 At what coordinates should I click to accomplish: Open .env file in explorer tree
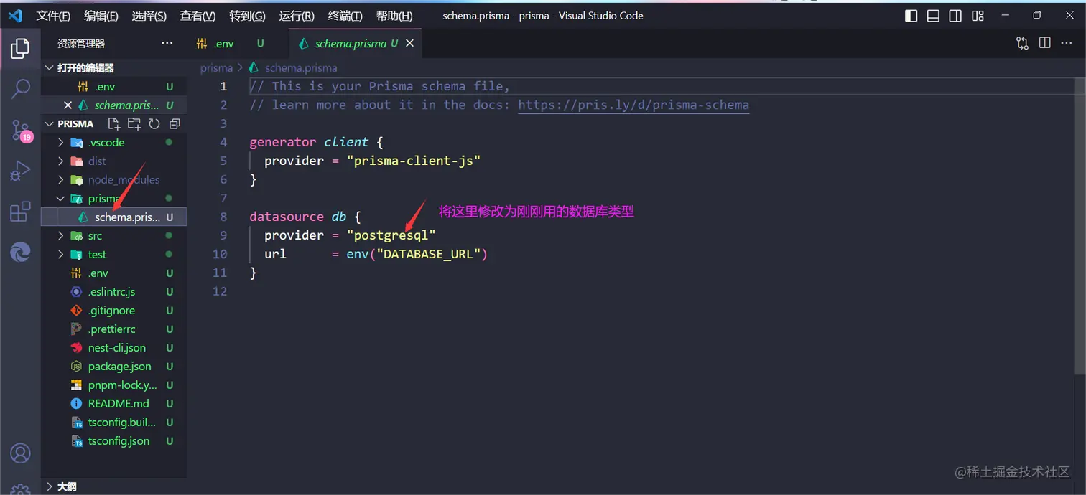[x=113, y=273]
